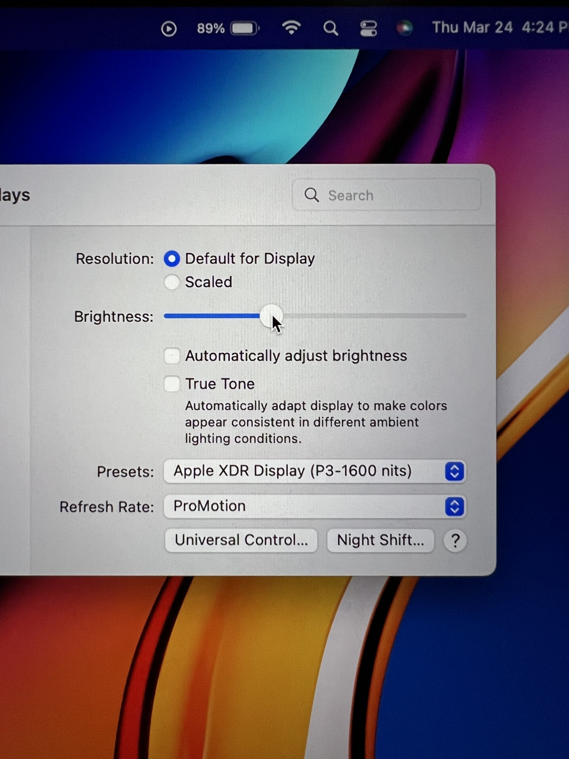The width and height of the screenshot is (569, 759).
Task: Click the help question mark button
Action: (x=455, y=540)
